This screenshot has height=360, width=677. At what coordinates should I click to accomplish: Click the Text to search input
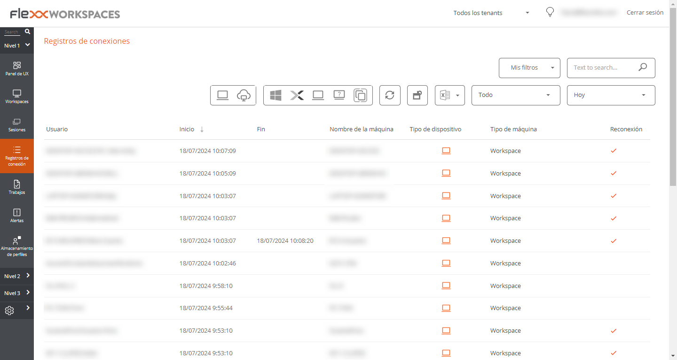602,68
